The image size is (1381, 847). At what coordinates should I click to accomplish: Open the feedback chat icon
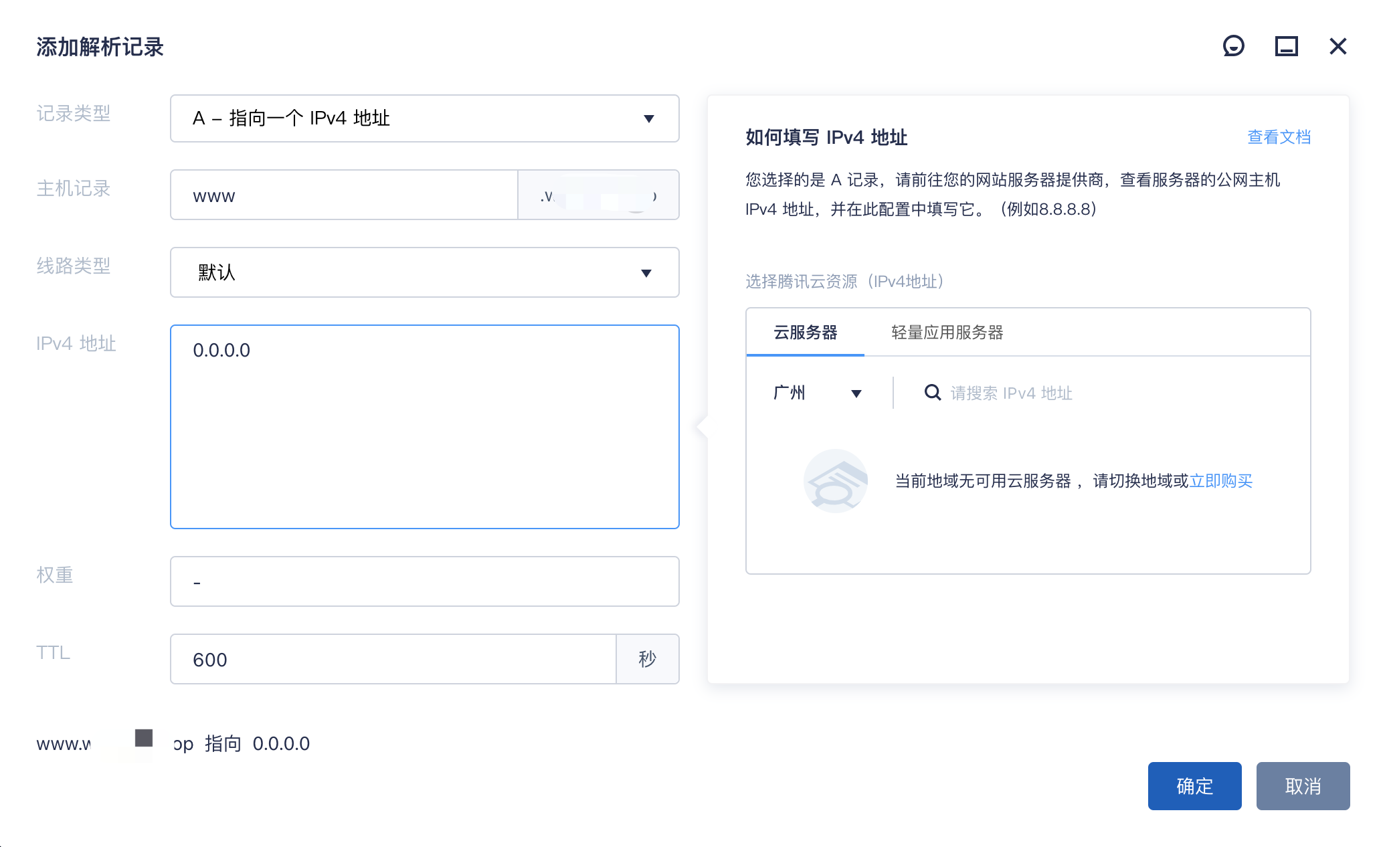point(1233,45)
